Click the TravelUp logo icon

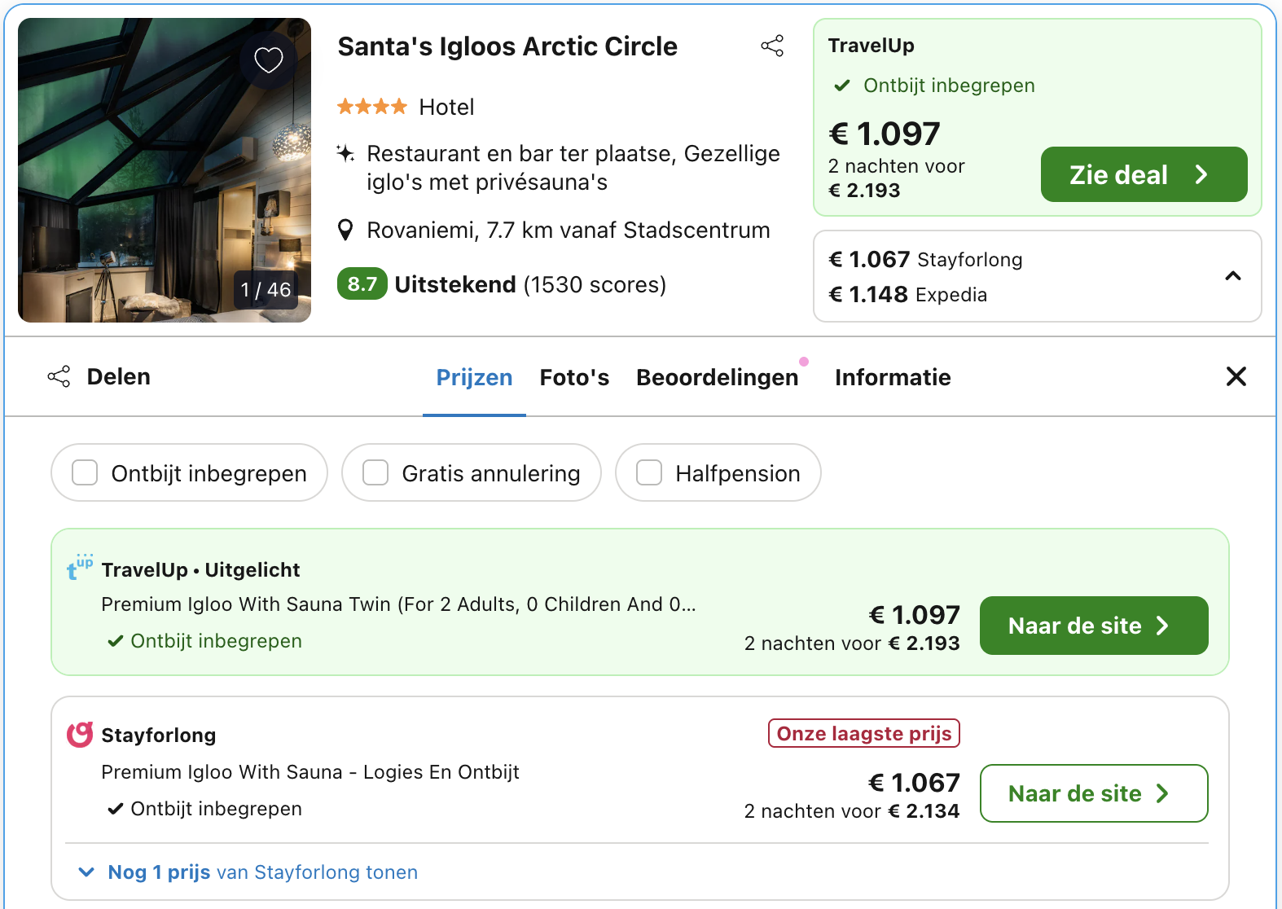[x=79, y=567]
